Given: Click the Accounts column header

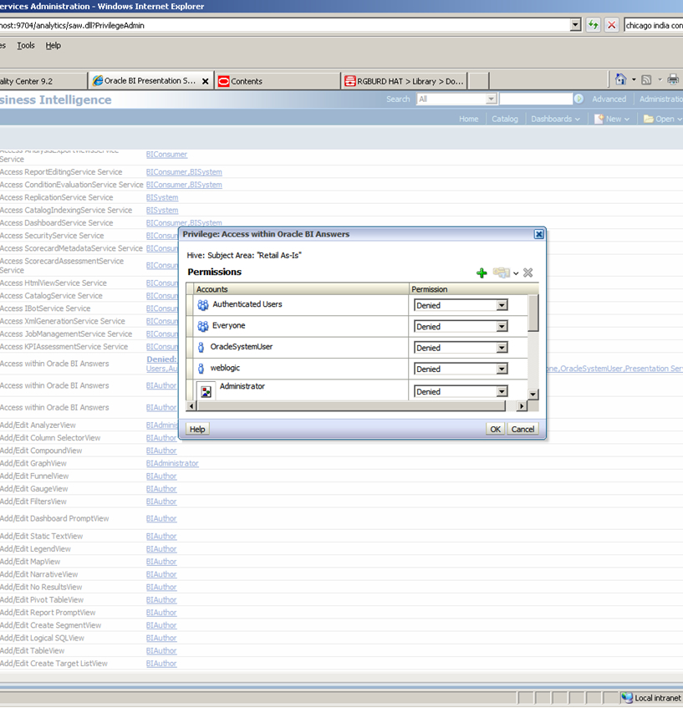Looking at the screenshot, I should [x=301, y=289].
